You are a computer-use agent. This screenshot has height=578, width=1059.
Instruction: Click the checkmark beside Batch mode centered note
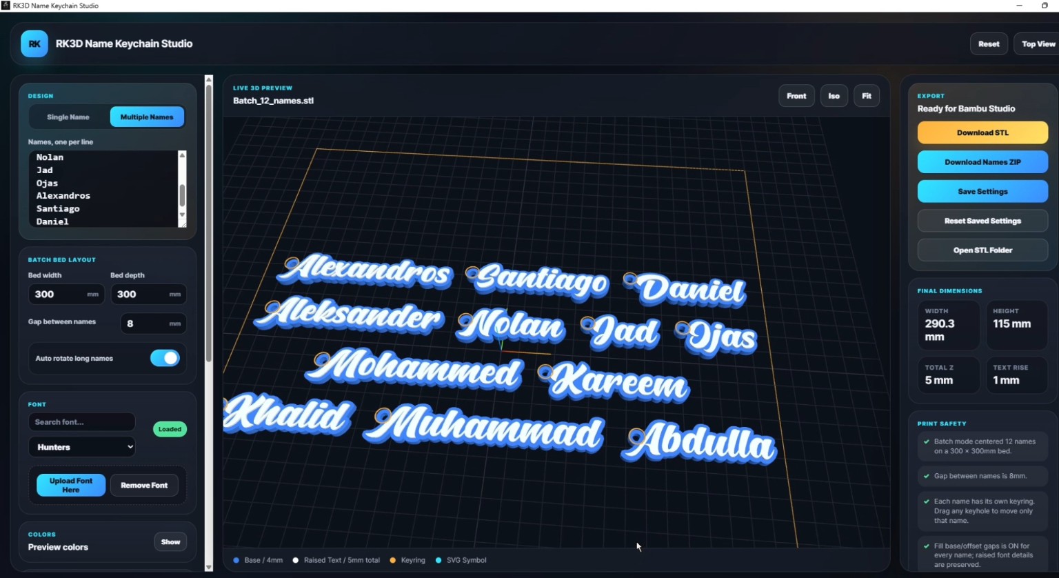[926, 441]
